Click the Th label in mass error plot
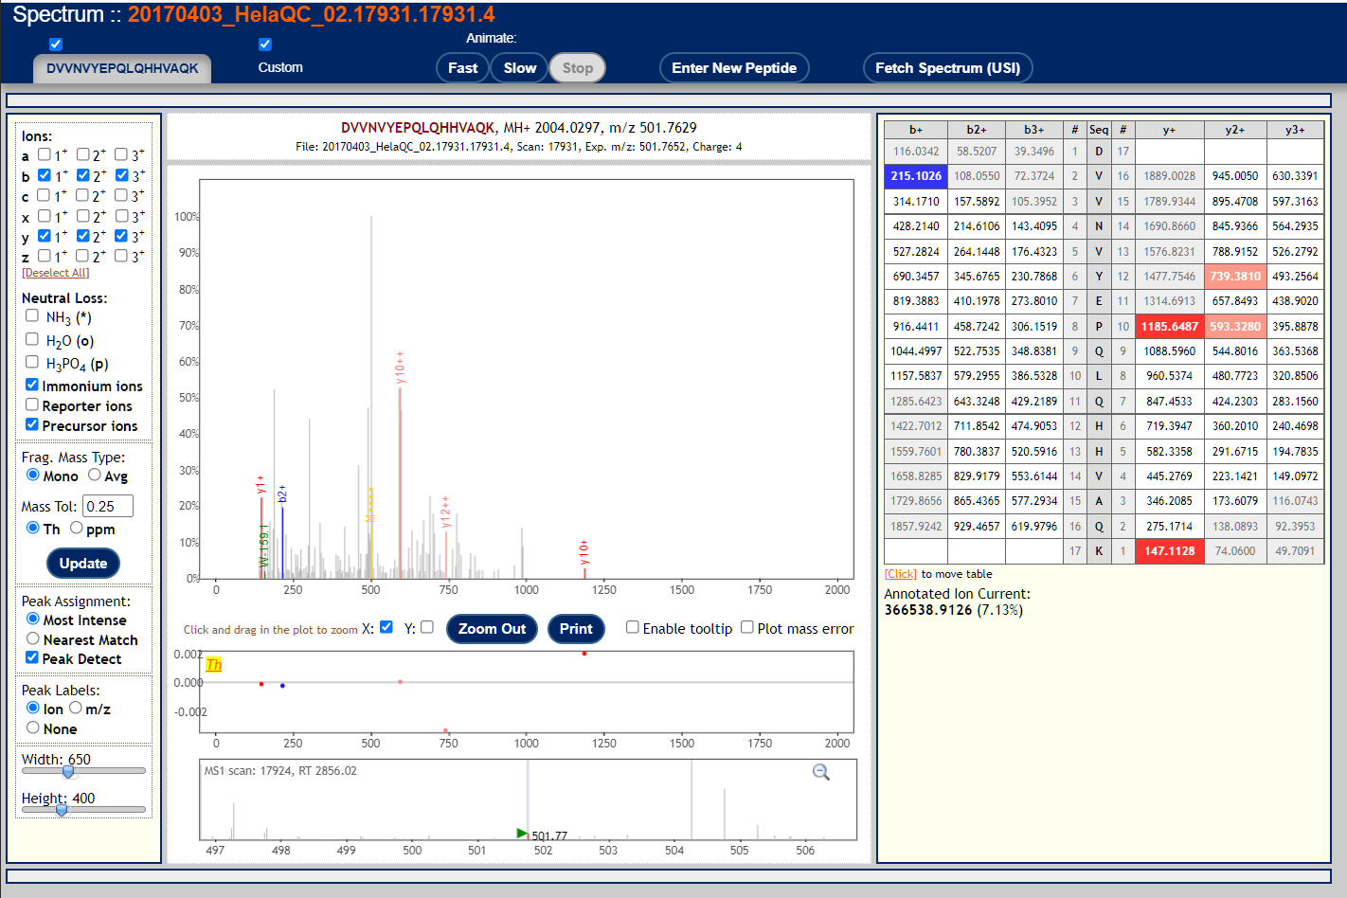Screen dimensions: 1347x898 (x=214, y=665)
